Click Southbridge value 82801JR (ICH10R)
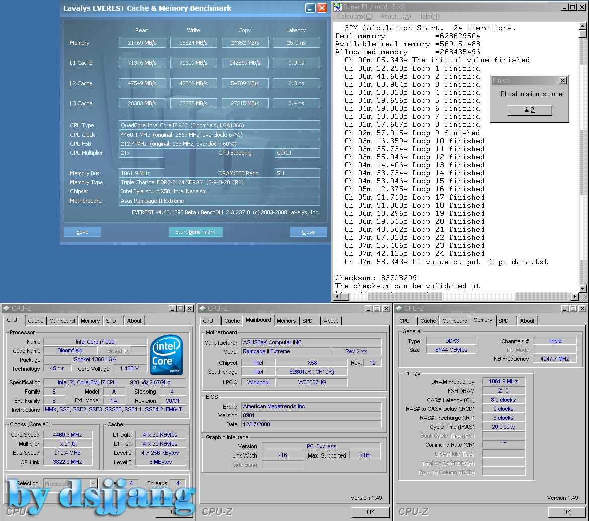The width and height of the screenshot is (589, 521). coord(312,372)
